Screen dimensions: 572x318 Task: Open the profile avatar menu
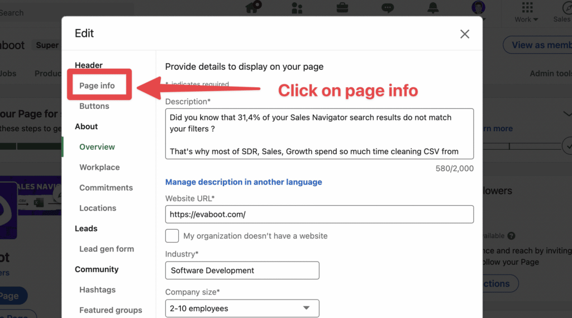[478, 7]
